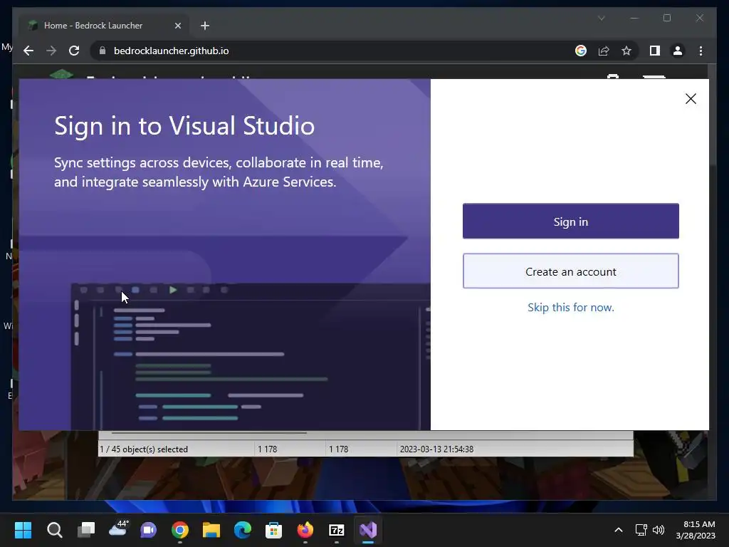Open a new Chrome tab

pos(205,26)
